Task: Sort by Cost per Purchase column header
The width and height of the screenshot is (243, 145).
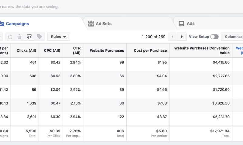Action: point(150,50)
